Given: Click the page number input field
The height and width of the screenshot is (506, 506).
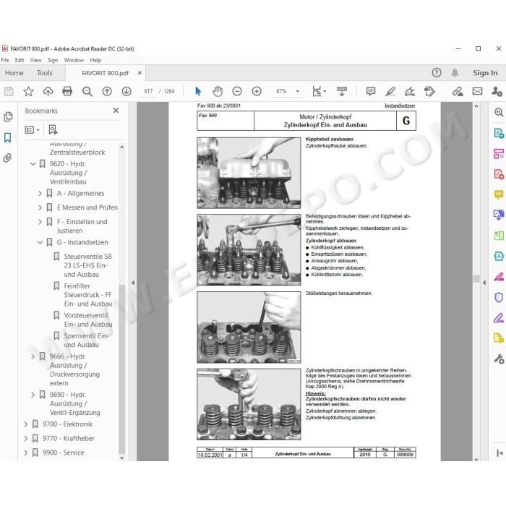Looking at the screenshot, I should point(149,91).
